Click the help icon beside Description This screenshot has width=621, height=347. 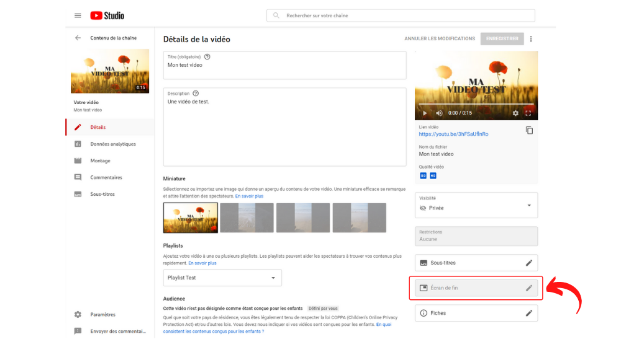pos(196,94)
